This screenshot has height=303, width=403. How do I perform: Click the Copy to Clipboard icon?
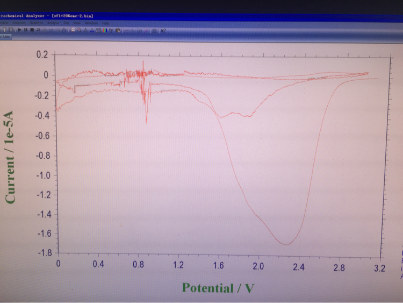(x=118, y=30)
